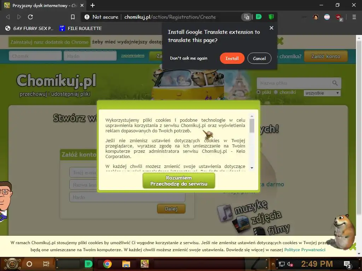Click the striped flag extension icon
This screenshot has width=362, height=271.
point(327,17)
